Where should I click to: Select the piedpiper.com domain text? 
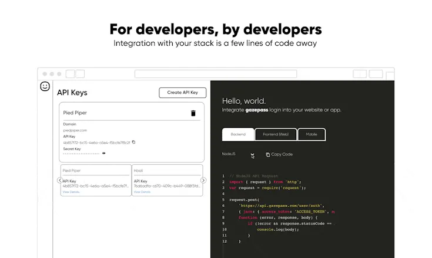pos(75,130)
